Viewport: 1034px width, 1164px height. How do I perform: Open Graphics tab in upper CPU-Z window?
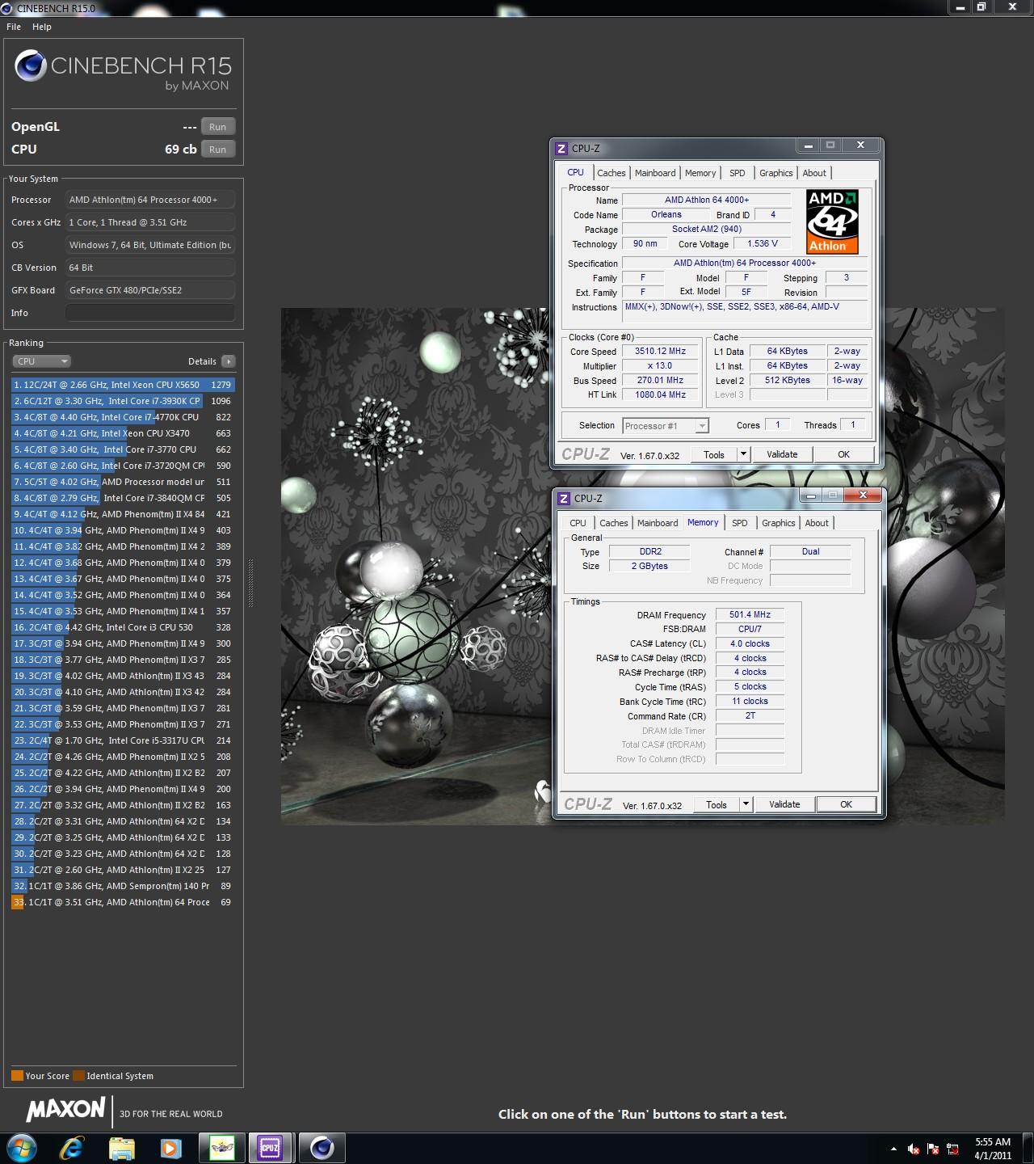(776, 173)
